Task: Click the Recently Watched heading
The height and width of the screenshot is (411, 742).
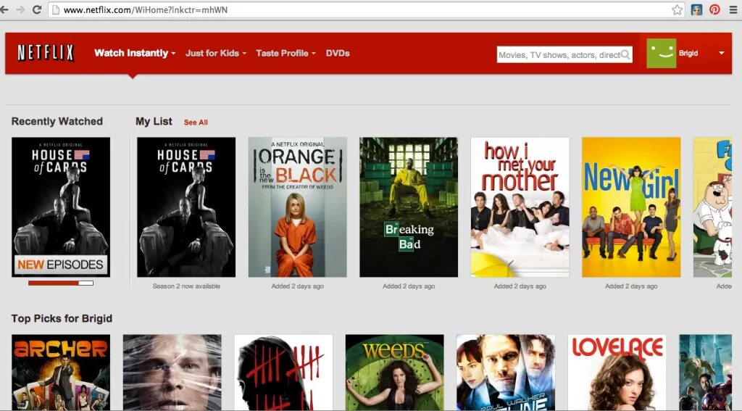Action: (57, 121)
